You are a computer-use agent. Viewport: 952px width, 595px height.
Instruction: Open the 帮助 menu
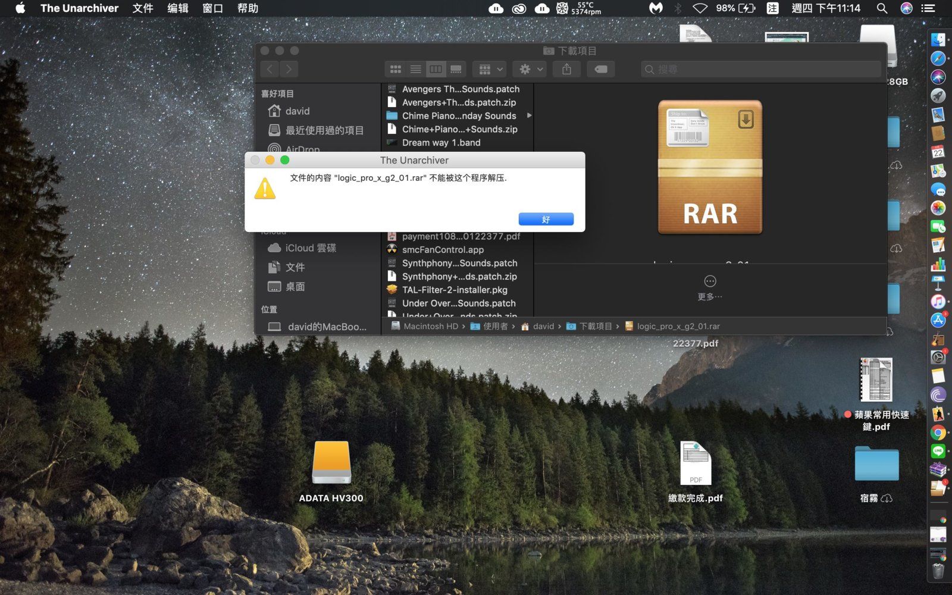pos(248,8)
